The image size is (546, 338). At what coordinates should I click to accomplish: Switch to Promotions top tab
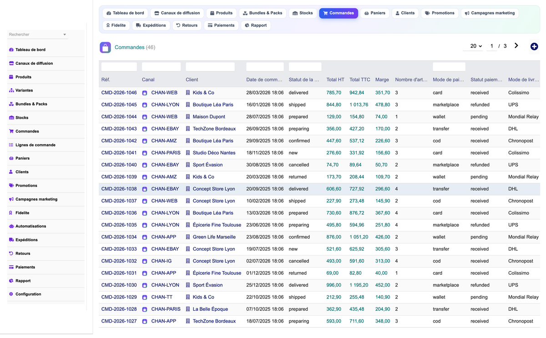(440, 13)
